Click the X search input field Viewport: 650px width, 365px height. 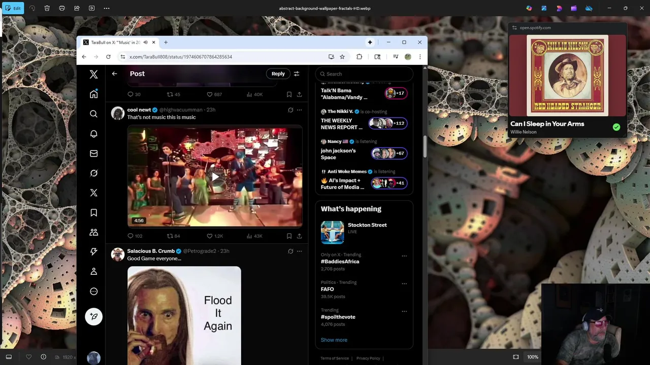364,74
